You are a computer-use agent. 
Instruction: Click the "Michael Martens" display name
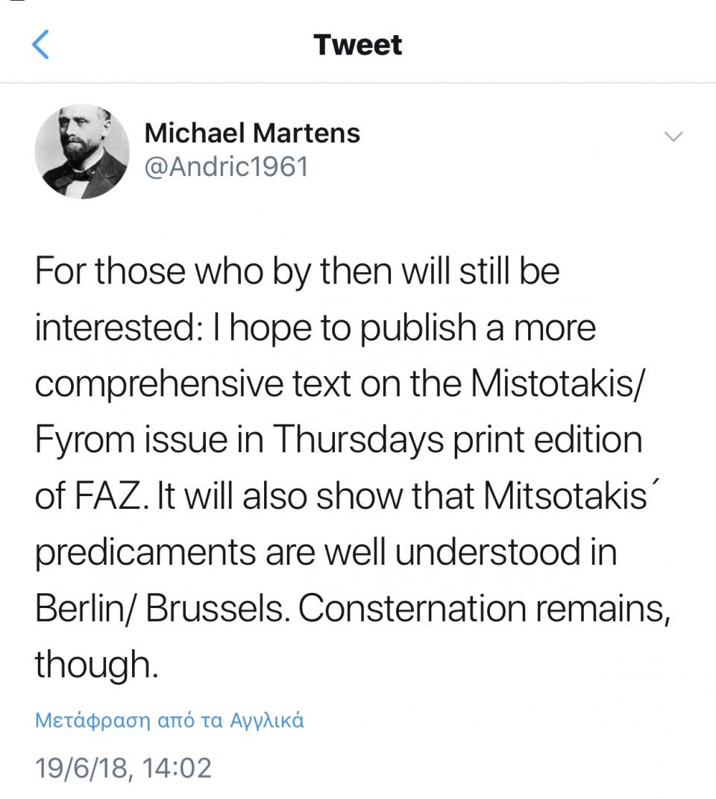point(252,134)
